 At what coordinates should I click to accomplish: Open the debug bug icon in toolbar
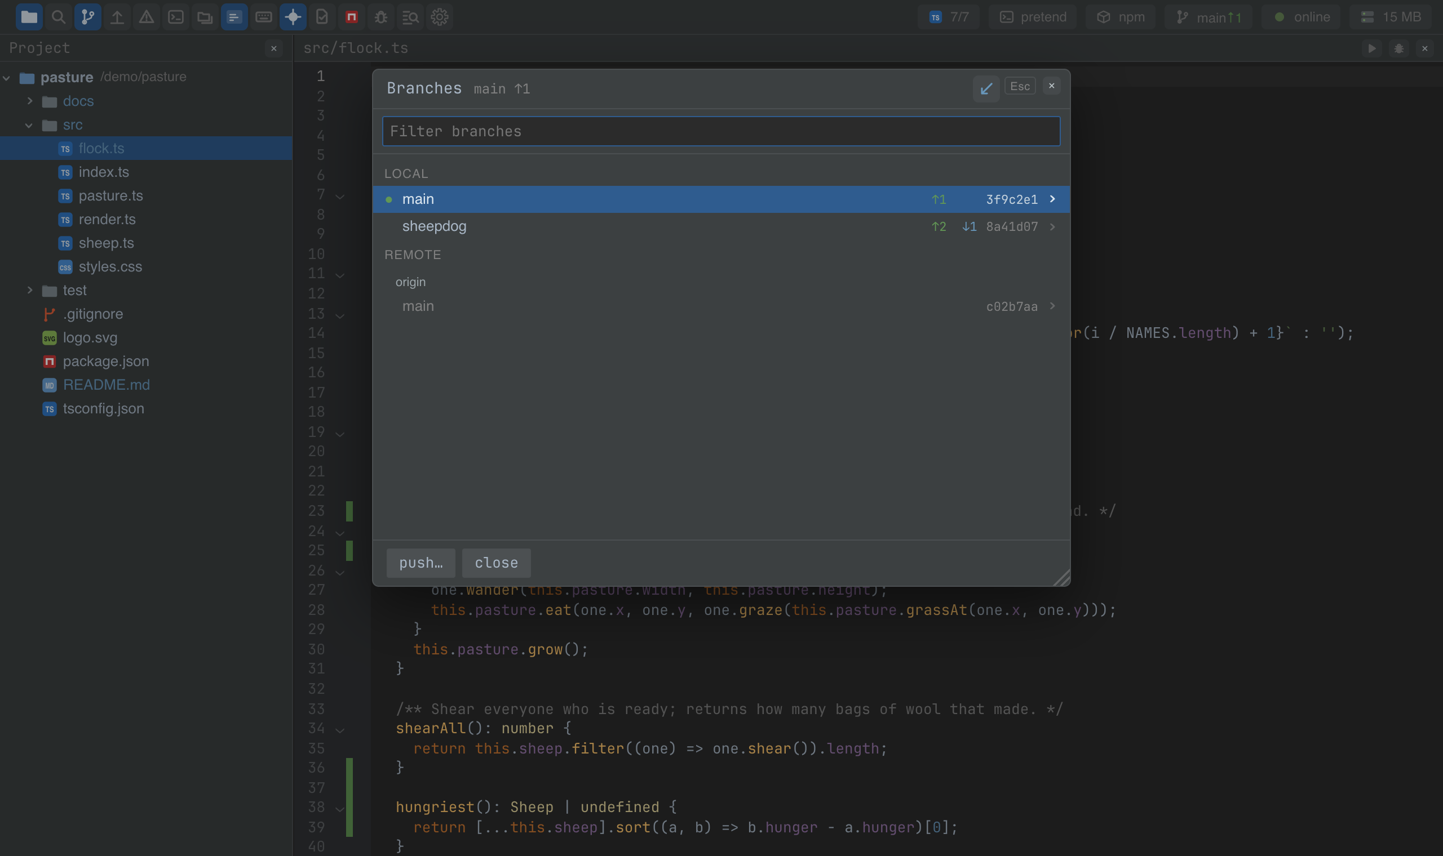[380, 17]
